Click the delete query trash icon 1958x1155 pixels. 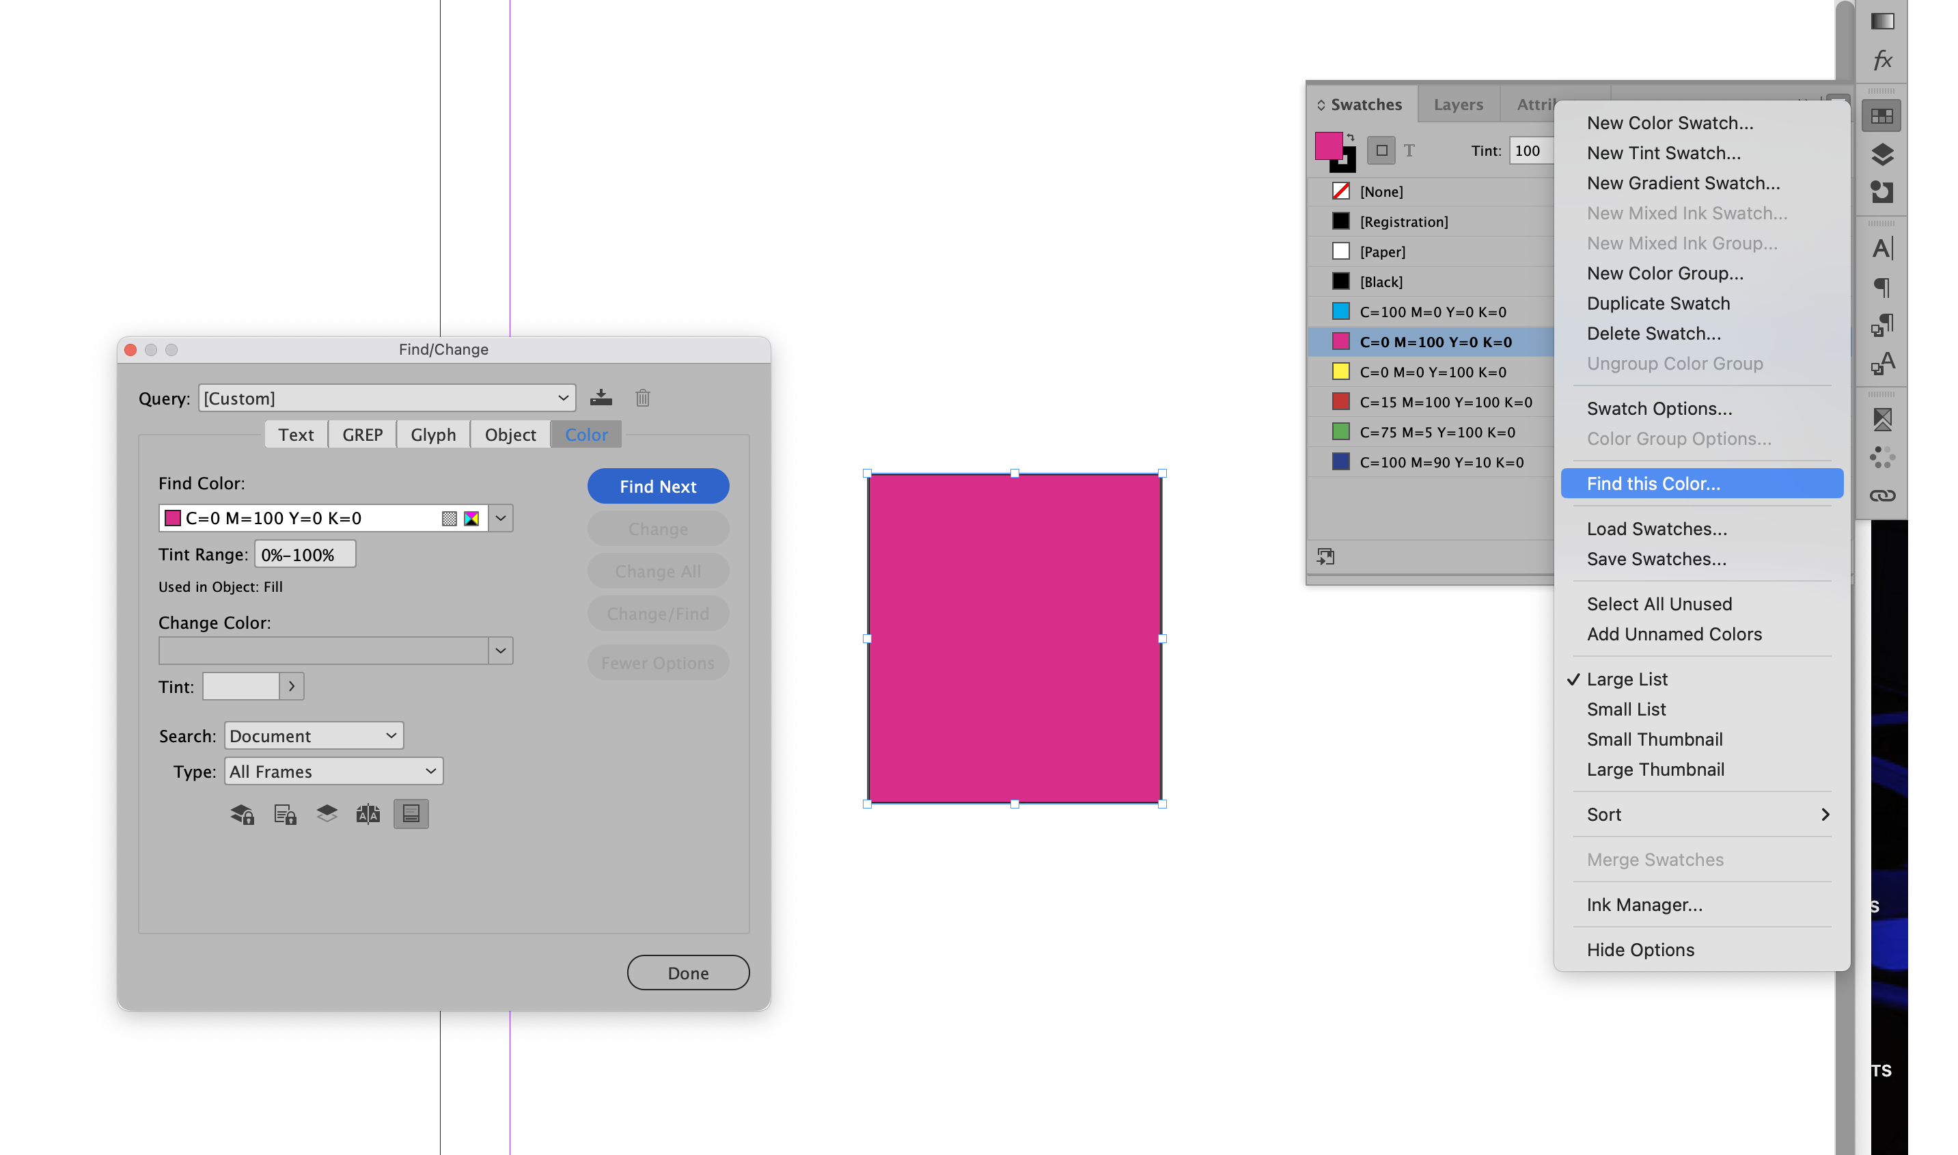click(x=642, y=398)
